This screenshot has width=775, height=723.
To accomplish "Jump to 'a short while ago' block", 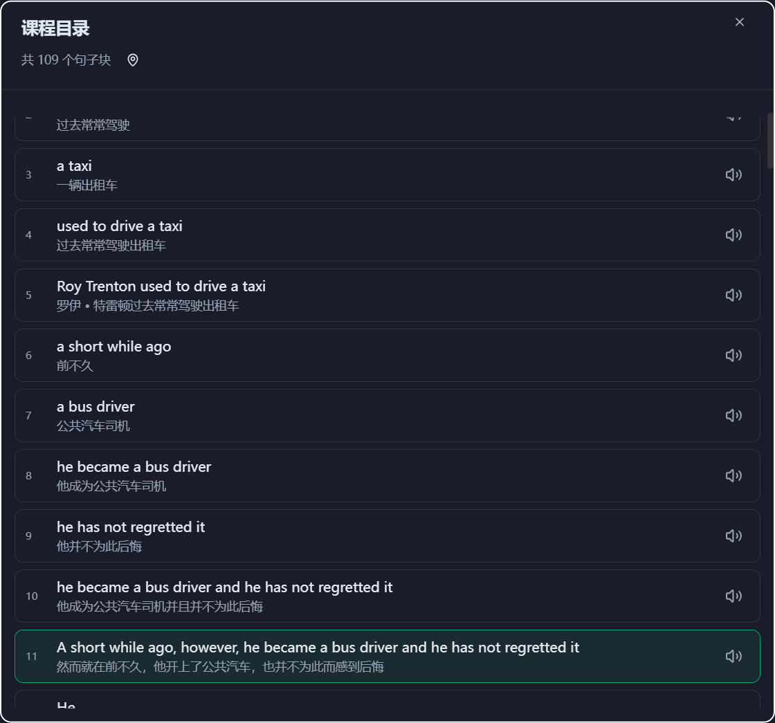I will coord(346,356).
